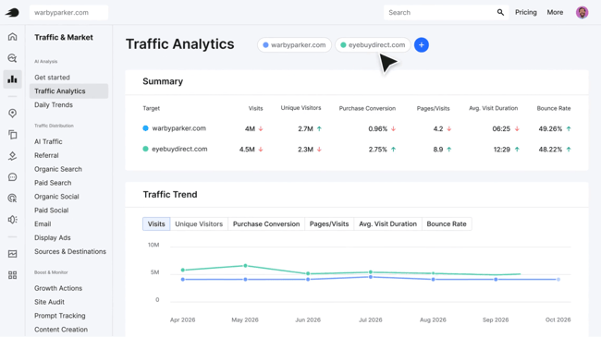Click warbyparker.com in the Summary table
This screenshot has width=601, height=337.
coord(178,128)
